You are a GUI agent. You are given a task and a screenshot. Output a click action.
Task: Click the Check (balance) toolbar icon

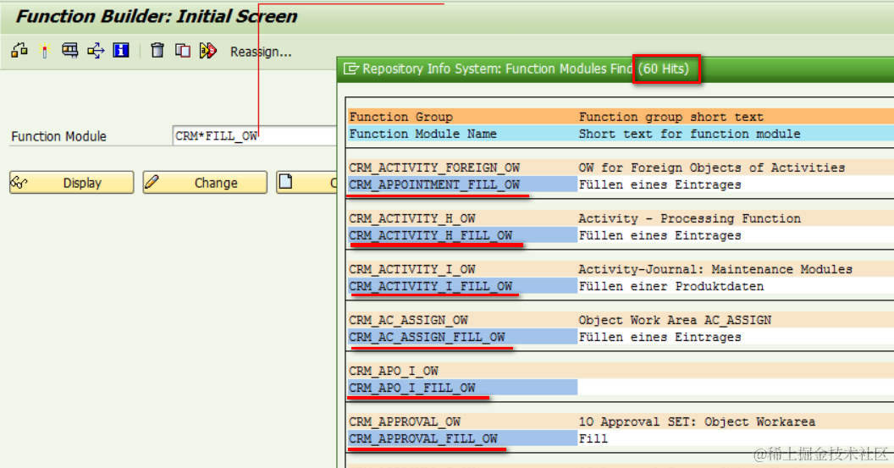click(19, 51)
